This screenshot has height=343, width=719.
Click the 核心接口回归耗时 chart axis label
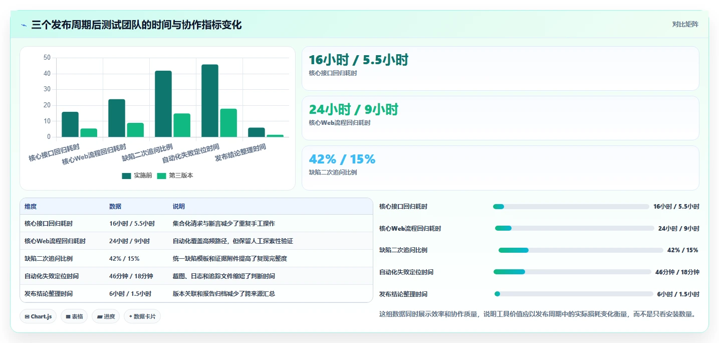point(54,152)
